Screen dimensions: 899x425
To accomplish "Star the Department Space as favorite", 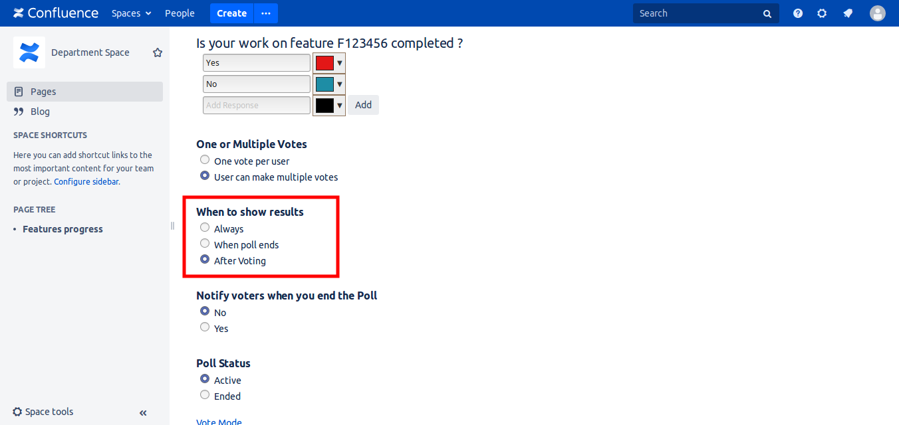I will (x=158, y=52).
